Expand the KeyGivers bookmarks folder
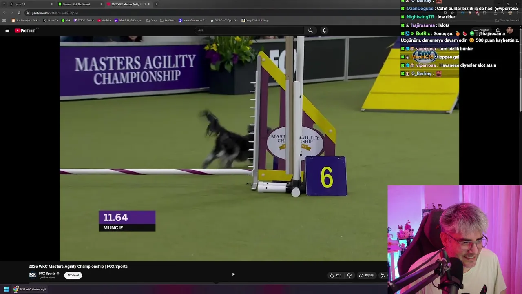This screenshot has width=522, height=294. (x=168, y=20)
